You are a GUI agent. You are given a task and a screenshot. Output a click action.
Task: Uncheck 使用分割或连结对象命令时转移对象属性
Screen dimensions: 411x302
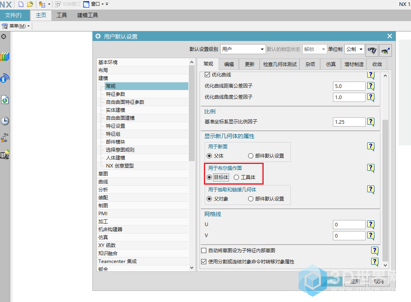tap(204, 262)
